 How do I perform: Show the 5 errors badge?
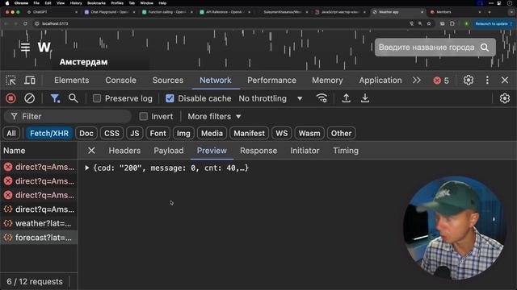click(441, 81)
